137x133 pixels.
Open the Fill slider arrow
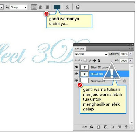[x=130, y=61]
